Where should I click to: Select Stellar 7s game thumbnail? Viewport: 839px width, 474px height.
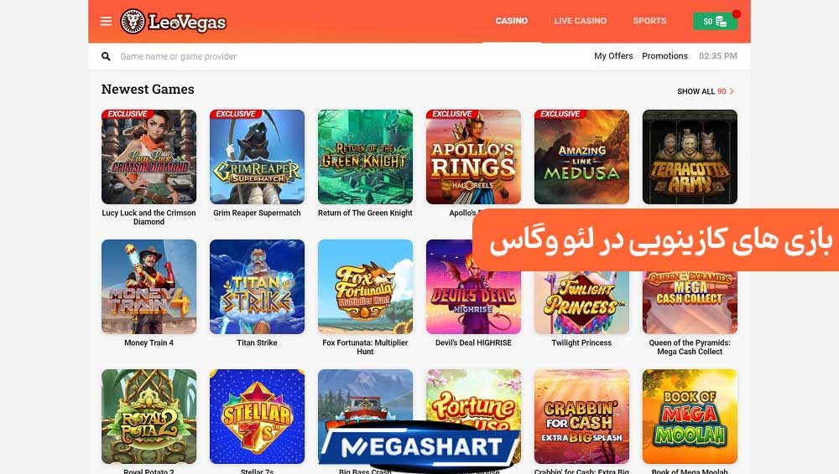pyautogui.click(x=257, y=416)
